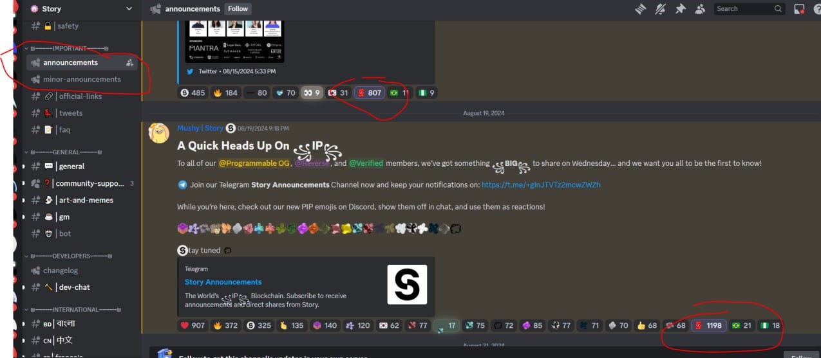821x358 pixels.
Task: Open the faq channel
Action: pyautogui.click(x=82, y=129)
